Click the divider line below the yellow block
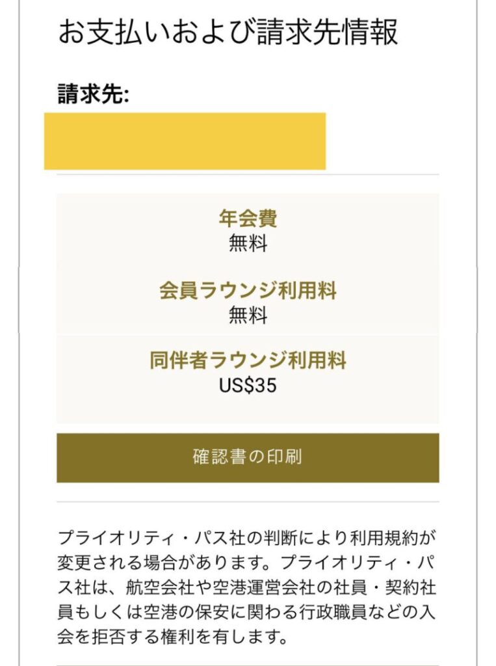This screenshot has height=666, width=496. (x=248, y=174)
